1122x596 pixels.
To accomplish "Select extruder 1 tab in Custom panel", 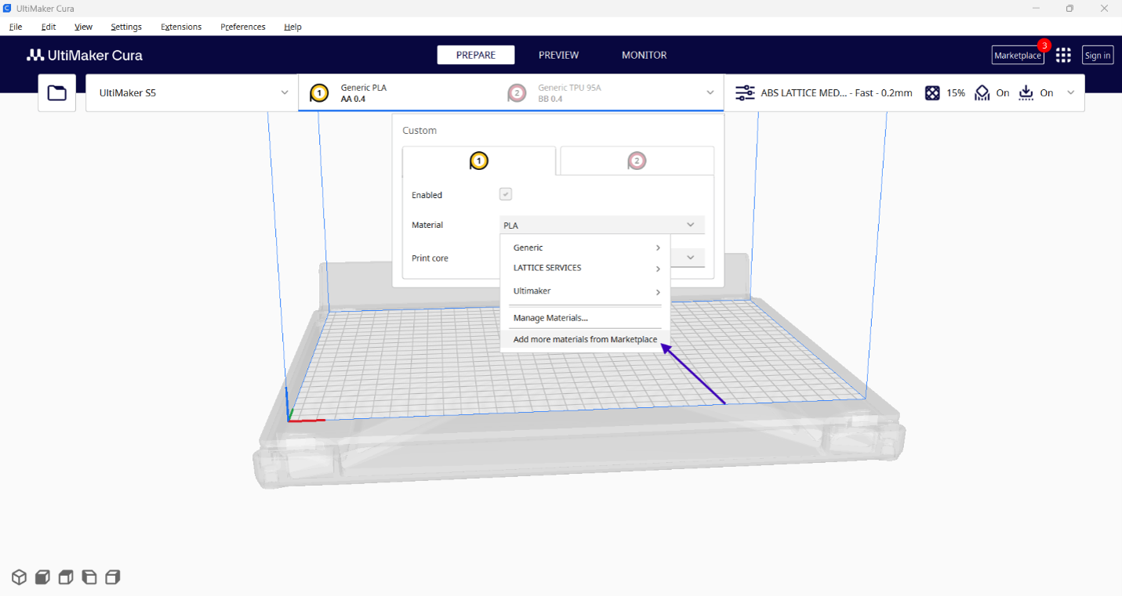I will pyautogui.click(x=479, y=161).
